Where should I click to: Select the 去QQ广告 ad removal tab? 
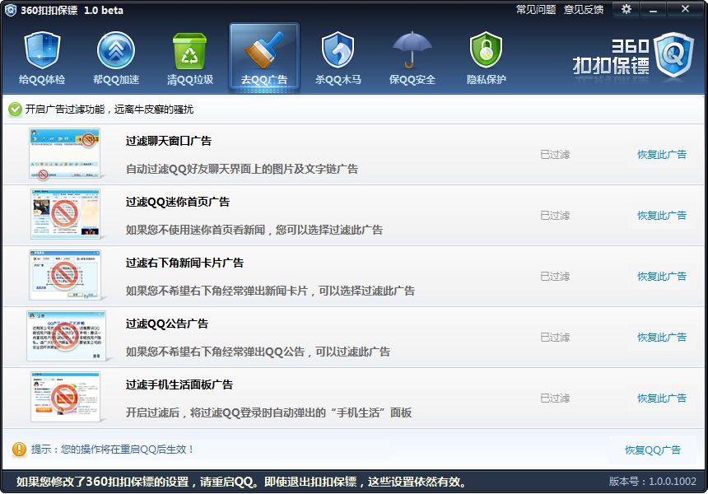pyautogui.click(x=264, y=58)
